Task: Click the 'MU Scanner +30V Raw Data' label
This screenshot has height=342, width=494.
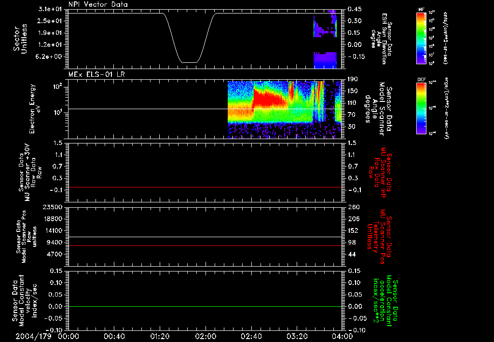Action: [x=30, y=172]
